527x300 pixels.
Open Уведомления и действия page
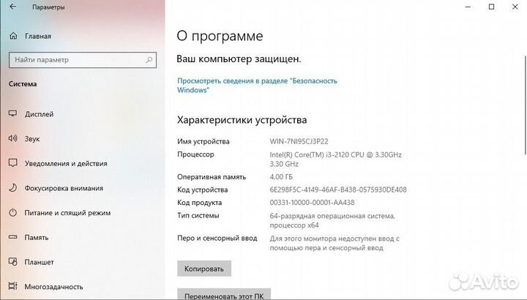coord(66,164)
